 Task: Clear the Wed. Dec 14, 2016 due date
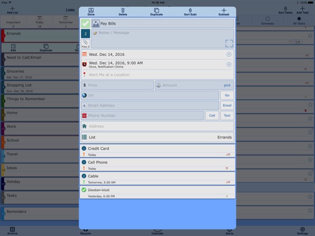[x=229, y=54]
